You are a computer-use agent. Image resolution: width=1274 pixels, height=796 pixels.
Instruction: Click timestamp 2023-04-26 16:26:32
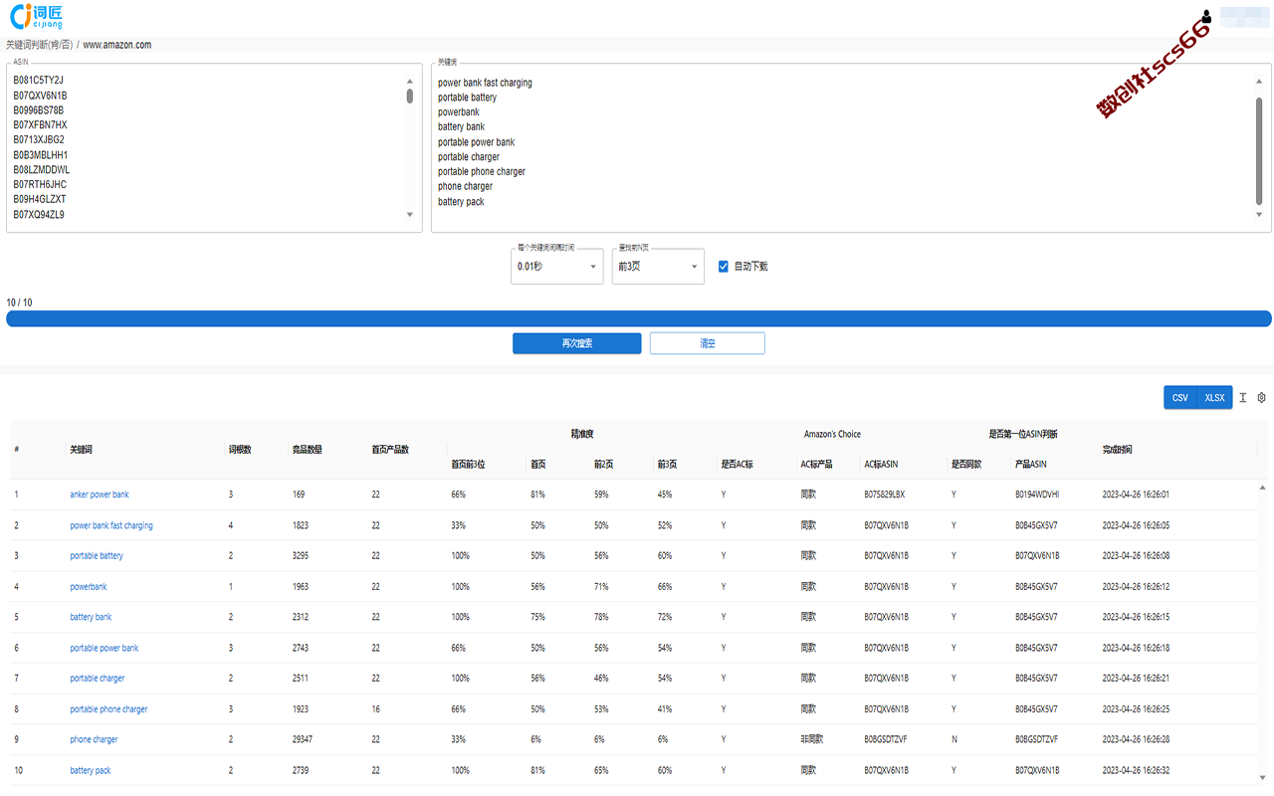pyautogui.click(x=1136, y=771)
